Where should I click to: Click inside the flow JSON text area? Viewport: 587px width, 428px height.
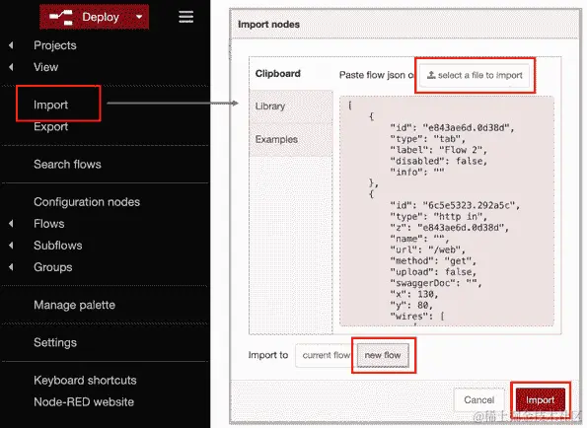pos(447,211)
